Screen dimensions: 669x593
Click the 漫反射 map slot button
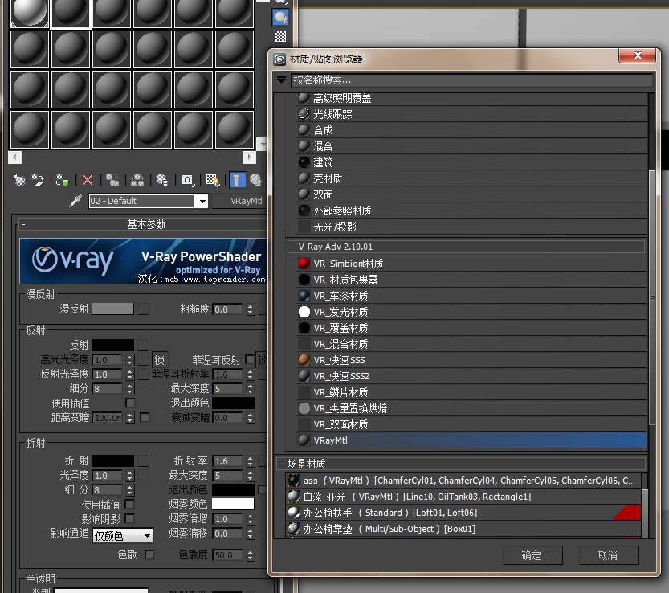tap(144, 309)
